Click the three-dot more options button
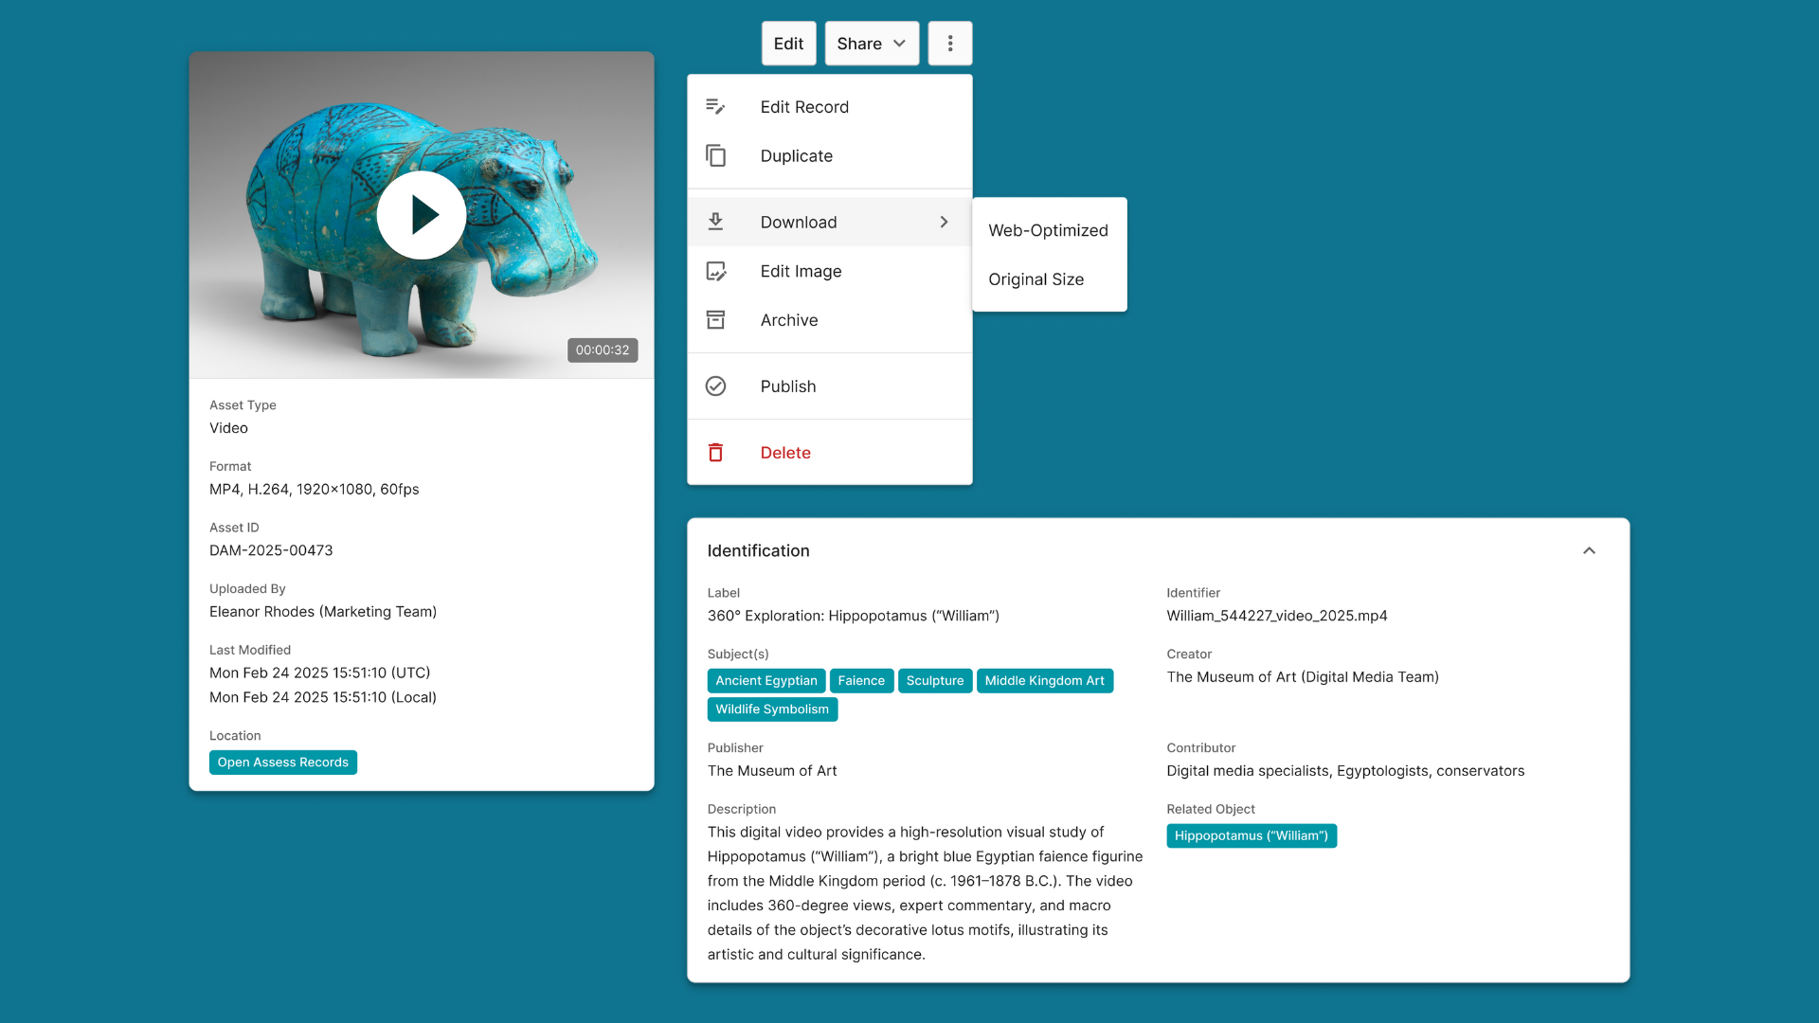 [949, 44]
